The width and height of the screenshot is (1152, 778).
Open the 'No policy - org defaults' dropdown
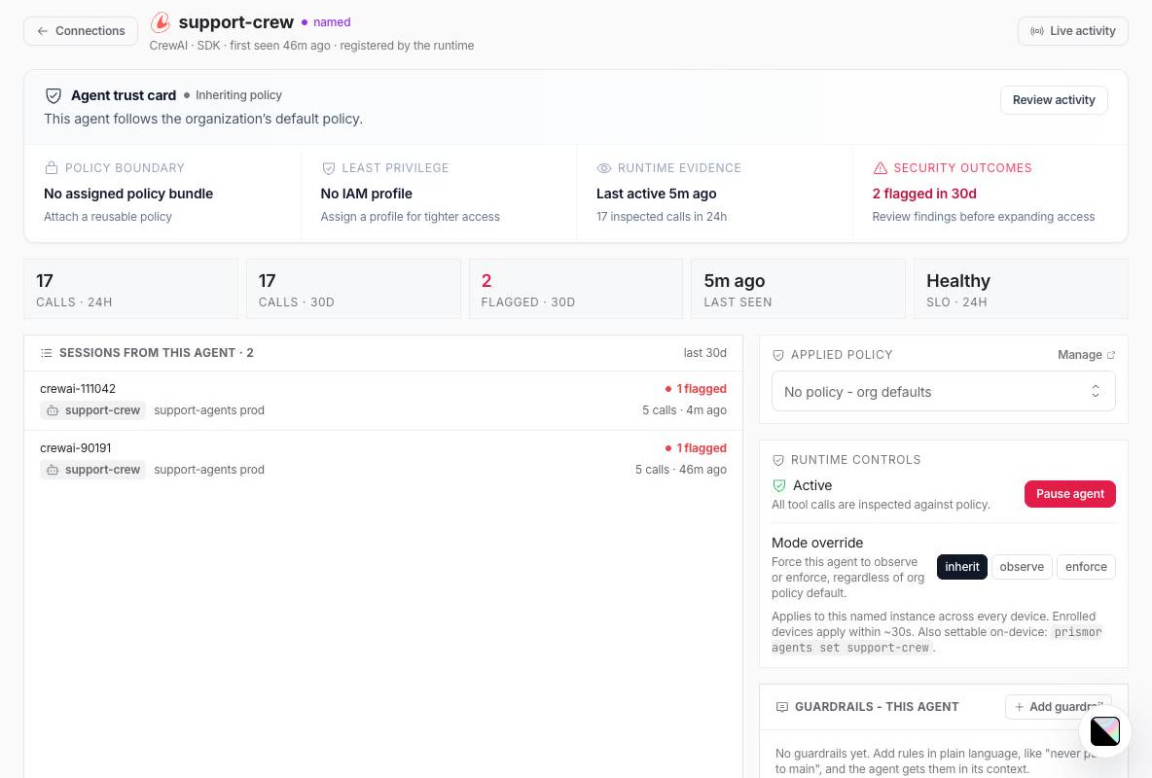[944, 392]
